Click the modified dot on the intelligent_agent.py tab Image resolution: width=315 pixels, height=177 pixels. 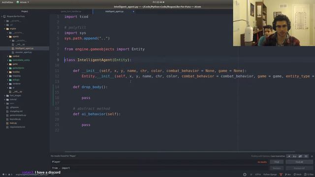click(x=133, y=11)
